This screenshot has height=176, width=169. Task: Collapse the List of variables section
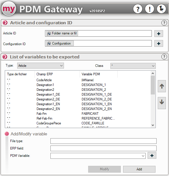(5, 57)
